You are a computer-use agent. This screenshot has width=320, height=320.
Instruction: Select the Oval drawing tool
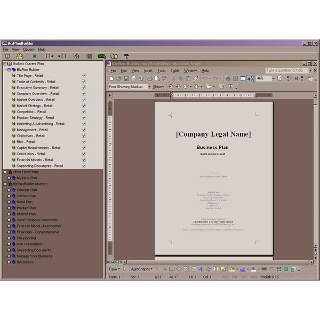(x=179, y=269)
